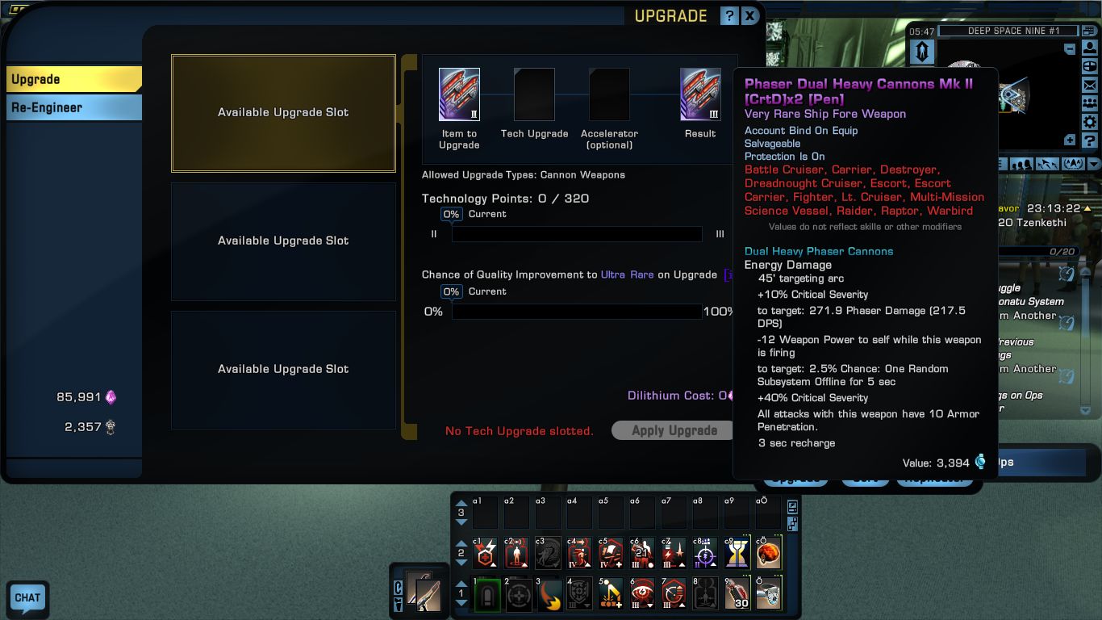Activate the flame ability in tray slot 3

(x=549, y=593)
